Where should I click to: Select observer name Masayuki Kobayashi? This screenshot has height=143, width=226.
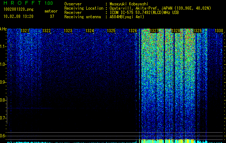coord(129,4)
